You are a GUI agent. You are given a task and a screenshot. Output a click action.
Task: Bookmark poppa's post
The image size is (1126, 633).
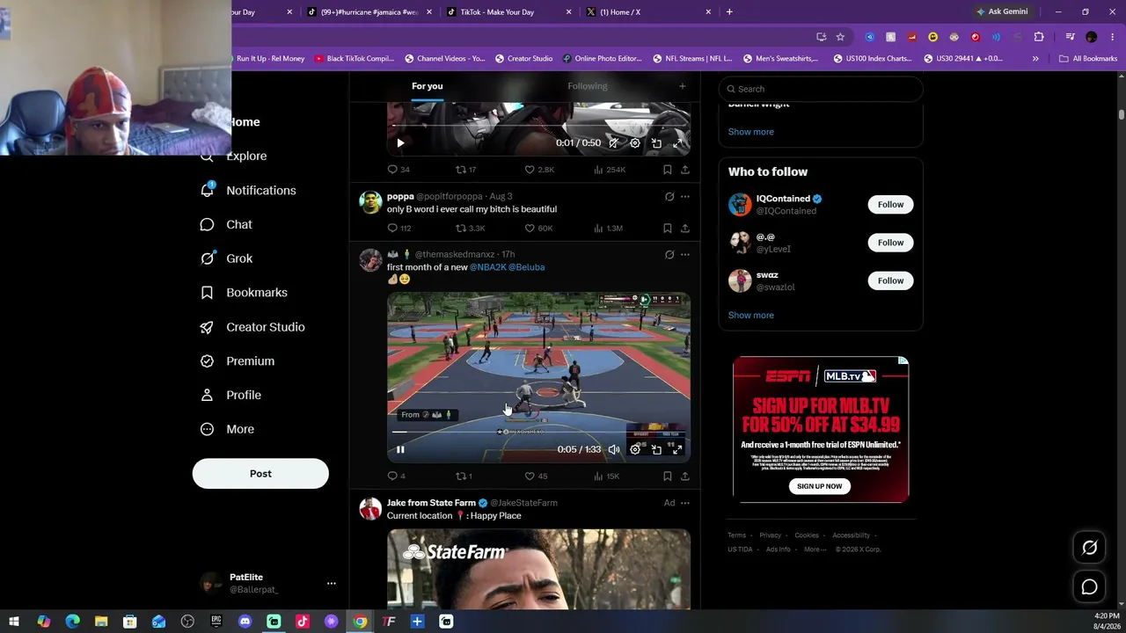click(x=667, y=229)
